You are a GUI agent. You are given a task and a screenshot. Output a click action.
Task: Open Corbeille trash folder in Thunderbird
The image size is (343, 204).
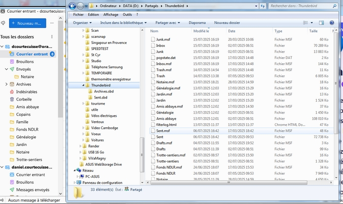(x=24, y=99)
